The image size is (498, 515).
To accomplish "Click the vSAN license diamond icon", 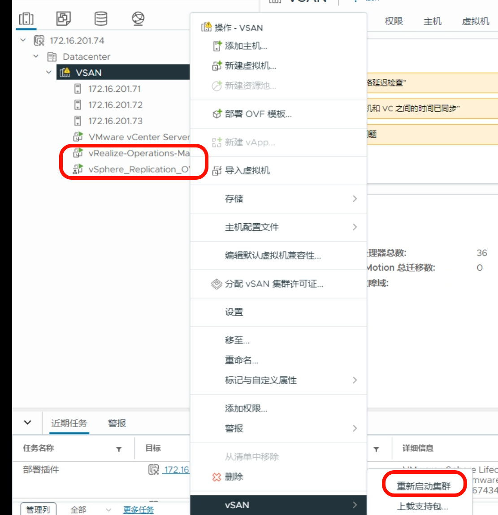I will click(x=217, y=284).
